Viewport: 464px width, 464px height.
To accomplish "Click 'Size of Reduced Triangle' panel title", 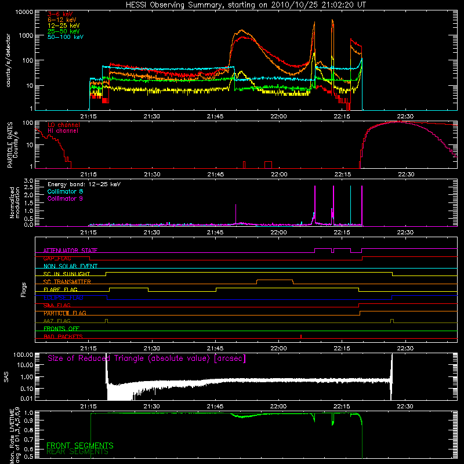I will (147, 358).
